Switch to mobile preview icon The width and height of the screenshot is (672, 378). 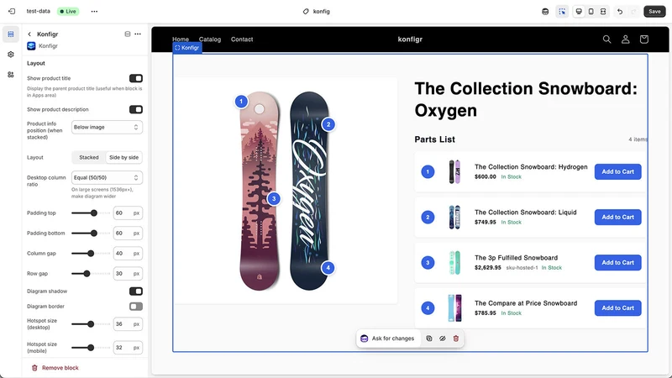point(591,12)
